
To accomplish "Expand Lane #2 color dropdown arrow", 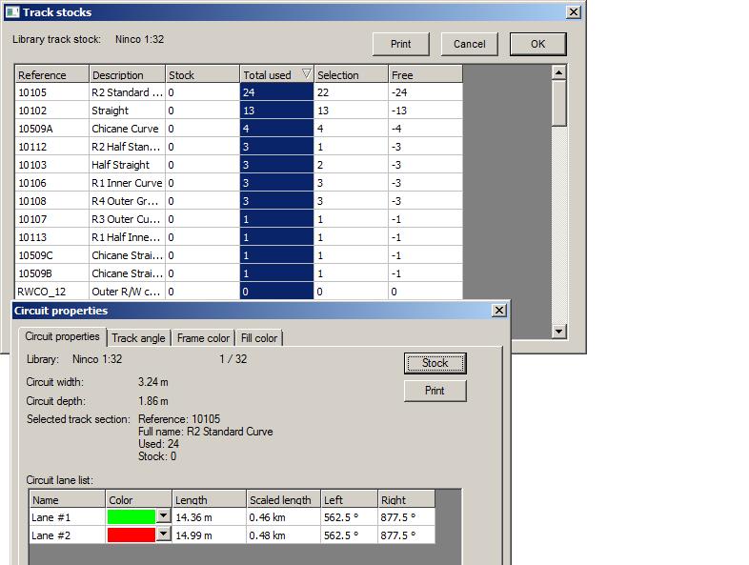I will (x=163, y=535).
